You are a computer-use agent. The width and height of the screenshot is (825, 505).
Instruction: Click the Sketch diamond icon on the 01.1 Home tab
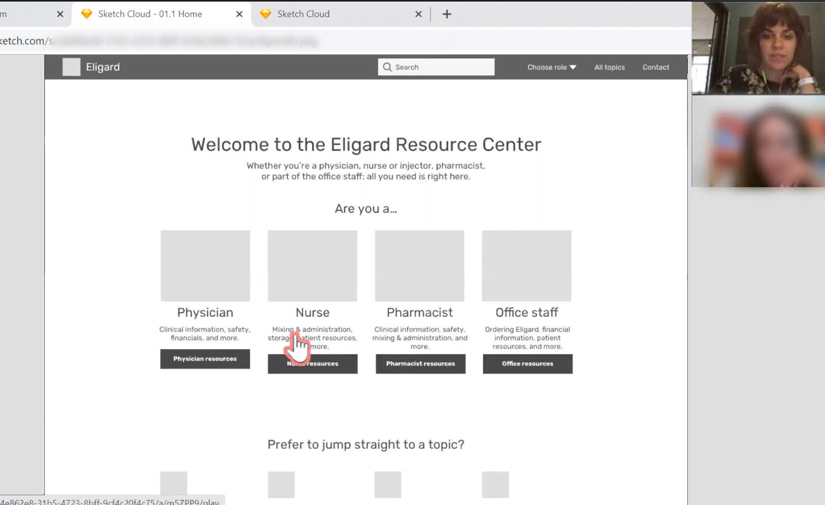click(87, 14)
